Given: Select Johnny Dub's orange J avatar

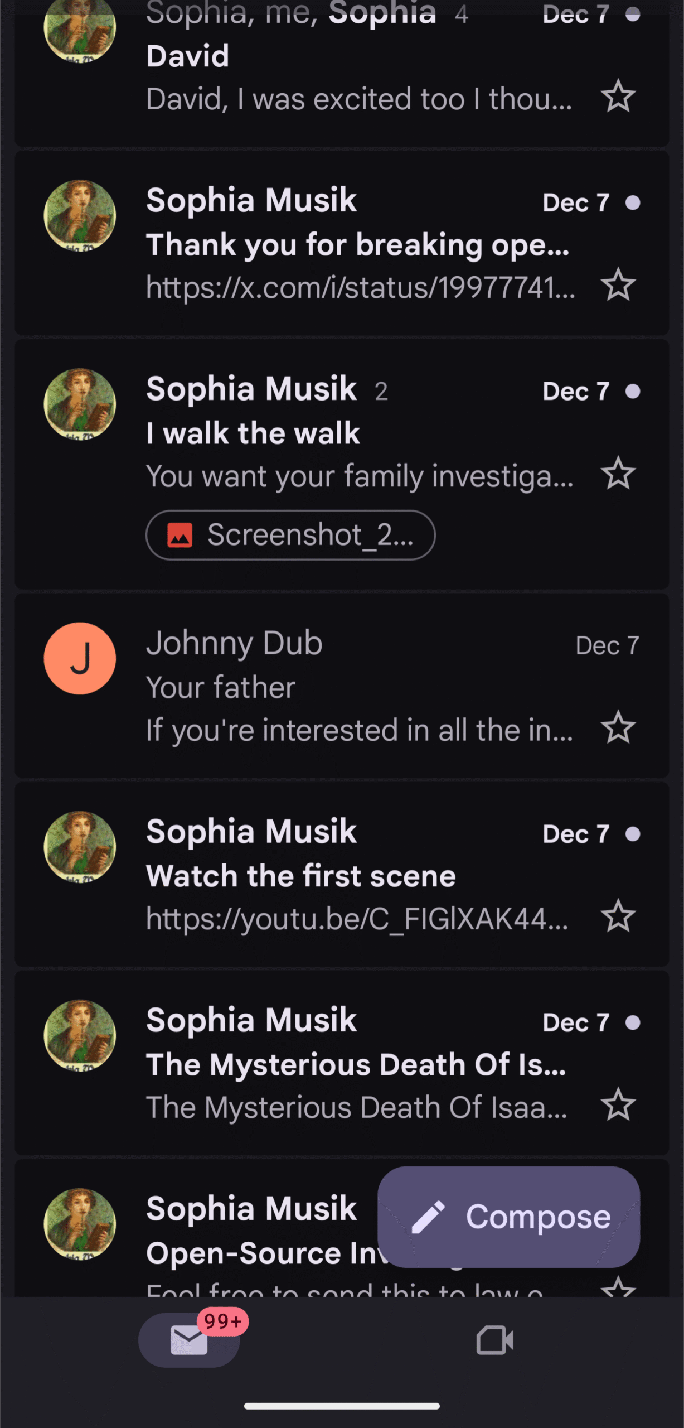Looking at the screenshot, I should tap(80, 658).
